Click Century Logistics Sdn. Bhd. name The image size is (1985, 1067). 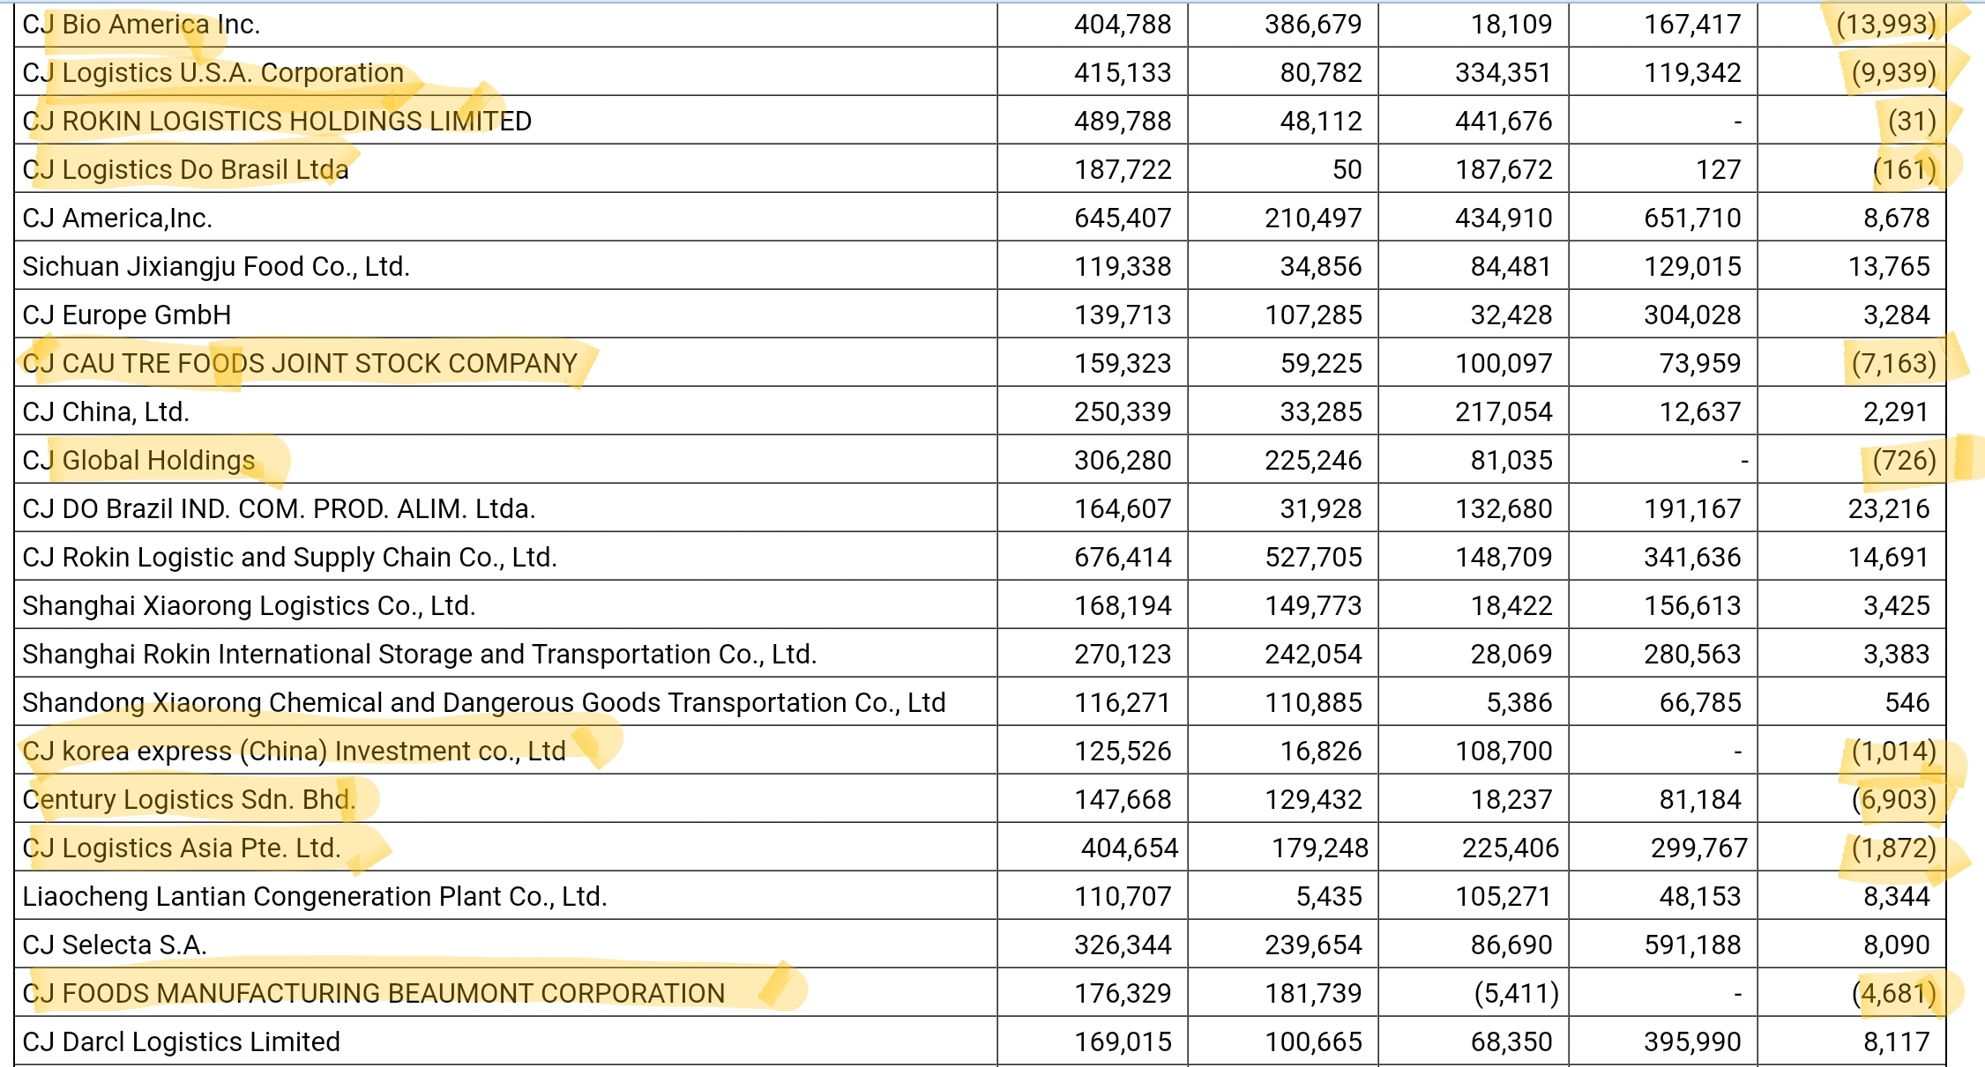189,800
